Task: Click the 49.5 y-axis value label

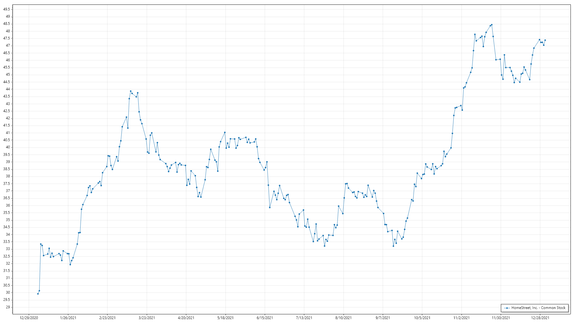Action: coord(7,9)
